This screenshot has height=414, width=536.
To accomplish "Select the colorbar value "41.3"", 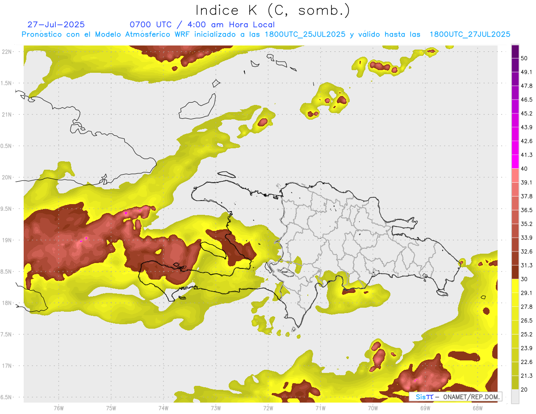I will (527, 155).
